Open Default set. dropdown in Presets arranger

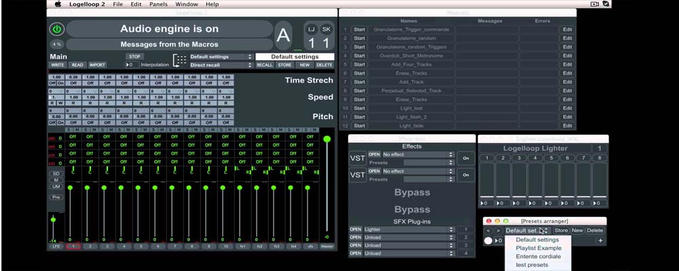pos(528,231)
